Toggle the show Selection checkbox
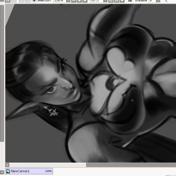Screen dimensions: 176x176 [x=34, y=1]
